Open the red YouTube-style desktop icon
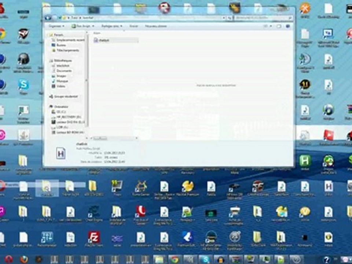This screenshot has width=352, height=264. (329, 135)
